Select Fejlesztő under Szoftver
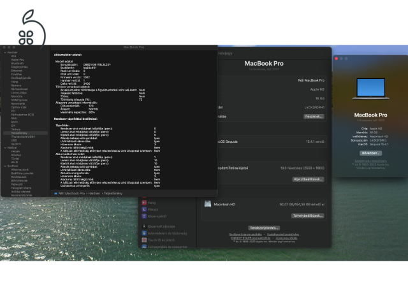Image resolution: width=408 pixels, height=306 pixels. [x=17, y=184]
